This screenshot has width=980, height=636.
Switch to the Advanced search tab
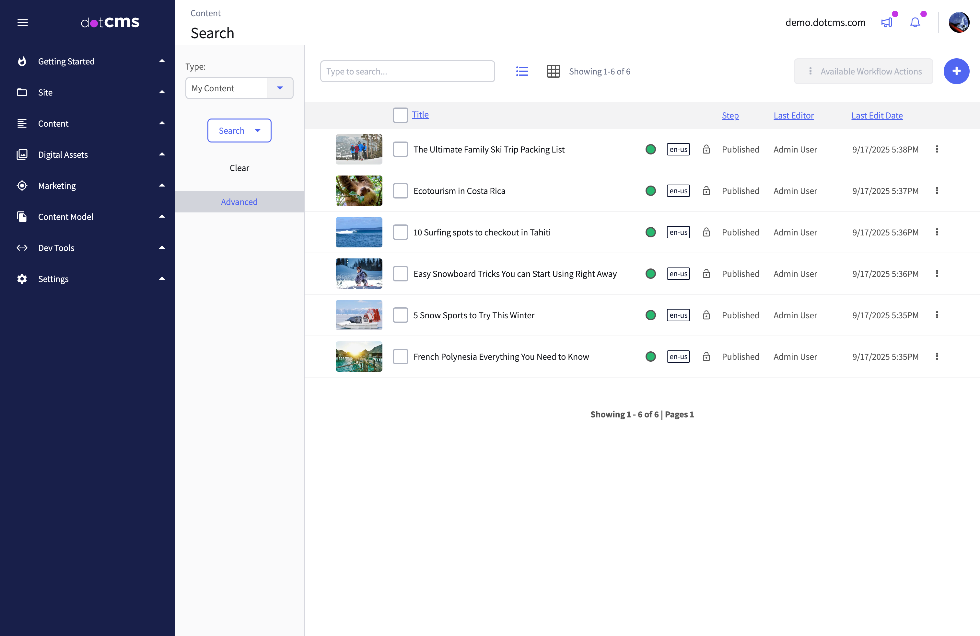[x=239, y=201]
